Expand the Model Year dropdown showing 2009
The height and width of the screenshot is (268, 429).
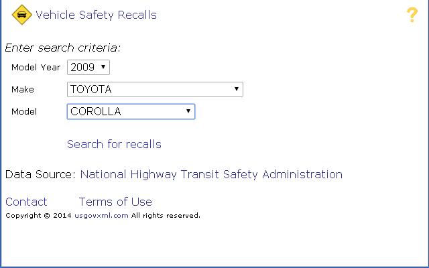(x=88, y=67)
